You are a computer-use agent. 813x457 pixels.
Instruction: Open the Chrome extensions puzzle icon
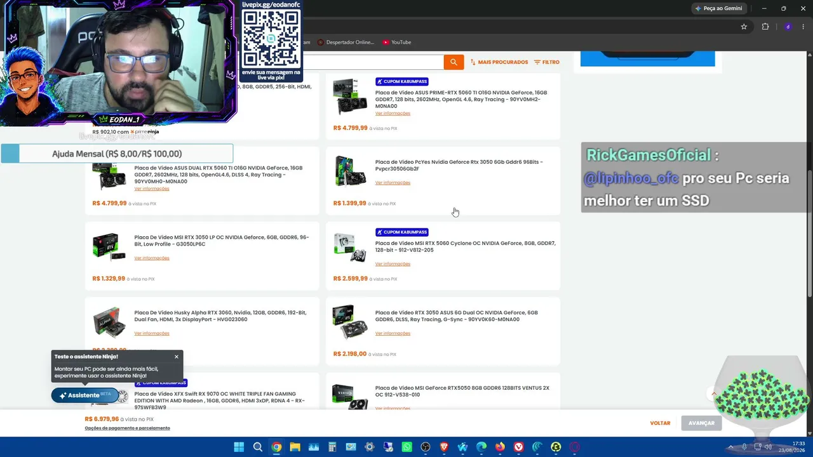tap(765, 27)
